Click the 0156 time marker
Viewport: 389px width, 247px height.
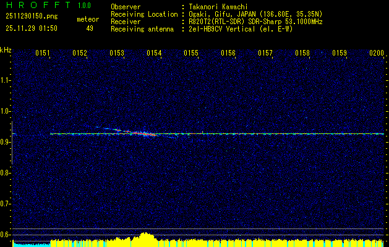coord(228,53)
